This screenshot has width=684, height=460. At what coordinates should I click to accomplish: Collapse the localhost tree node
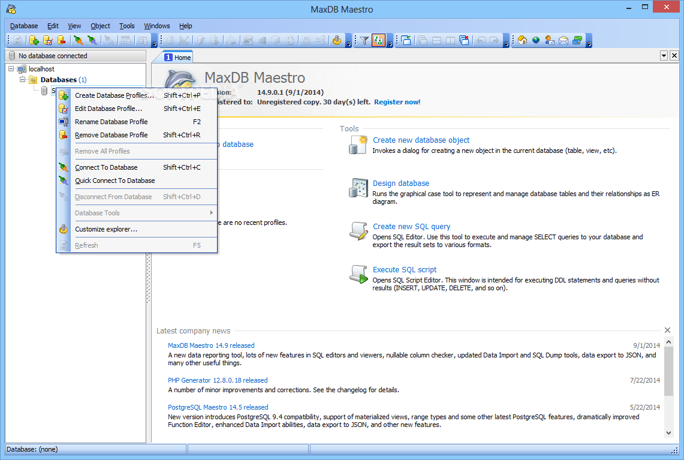pos(11,69)
